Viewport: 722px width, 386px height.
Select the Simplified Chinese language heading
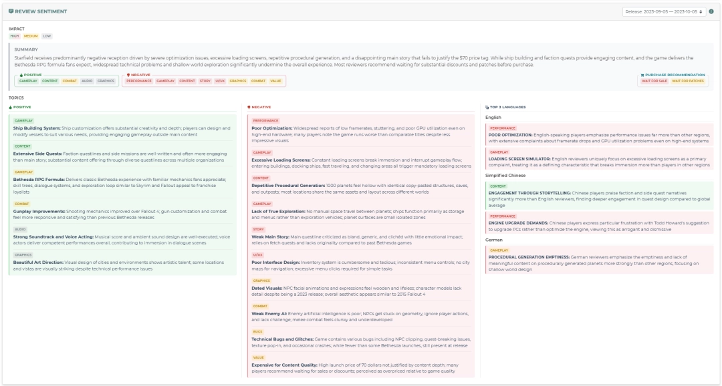tap(505, 175)
